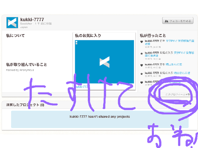Click heart icon of the partly covered activity row
198x148 pixels.
(141, 83)
